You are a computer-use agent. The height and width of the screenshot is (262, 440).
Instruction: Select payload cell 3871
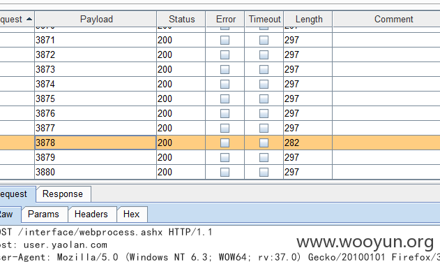[x=96, y=41]
